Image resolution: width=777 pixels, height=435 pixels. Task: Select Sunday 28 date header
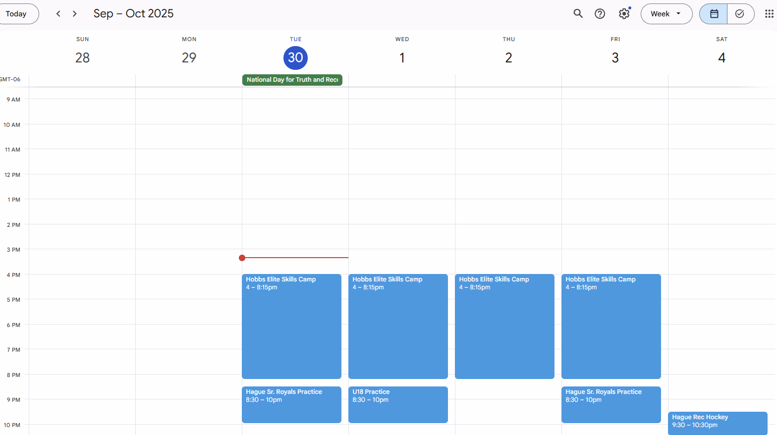tap(82, 58)
